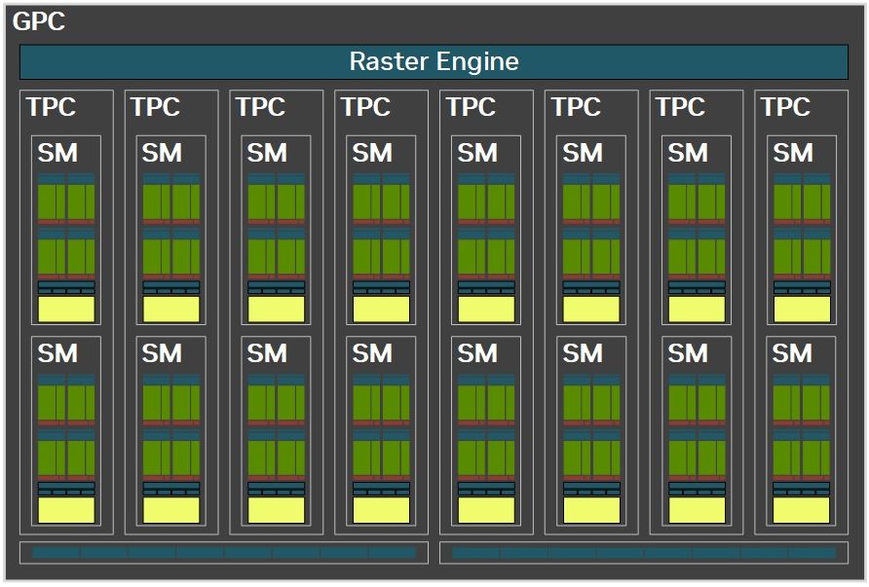
Task: Select top SM label in third TPC
Action: tap(267, 153)
